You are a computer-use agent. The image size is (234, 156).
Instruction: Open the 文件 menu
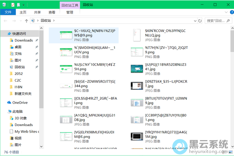point(8,12)
